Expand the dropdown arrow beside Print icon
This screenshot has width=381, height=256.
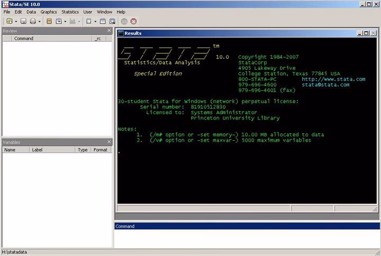[40, 21]
